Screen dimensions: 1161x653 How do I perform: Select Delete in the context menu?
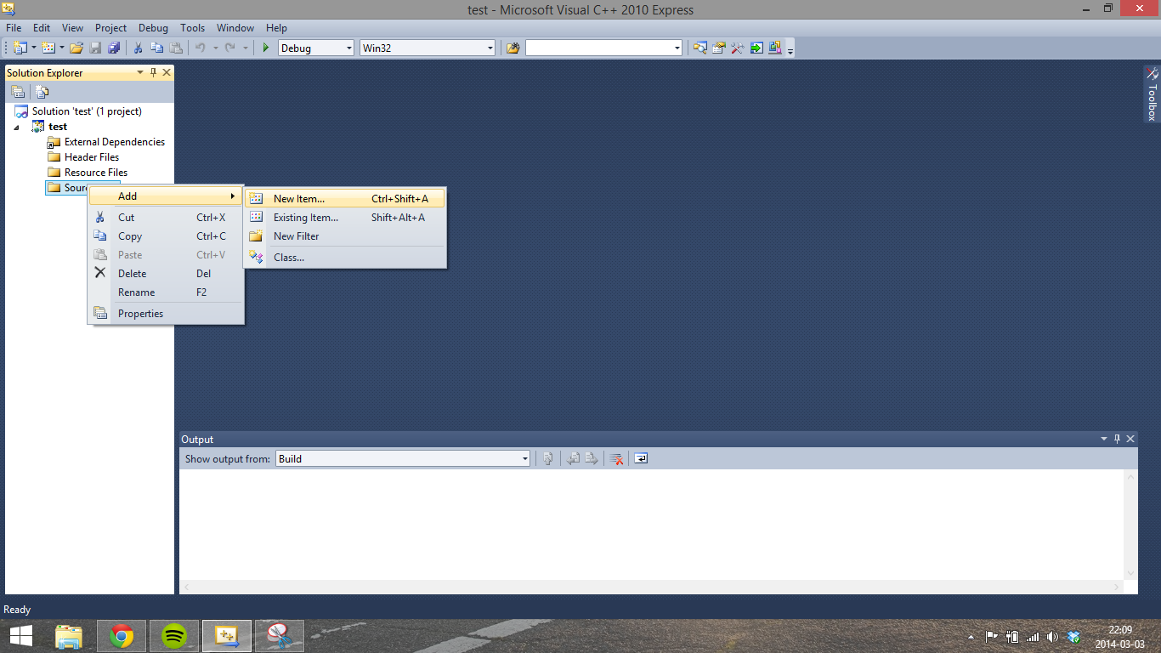coord(166,274)
